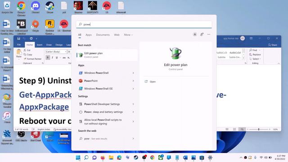288x162 pixels.
Task: Expand PowerPoint options chevron
Action: click(133, 81)
